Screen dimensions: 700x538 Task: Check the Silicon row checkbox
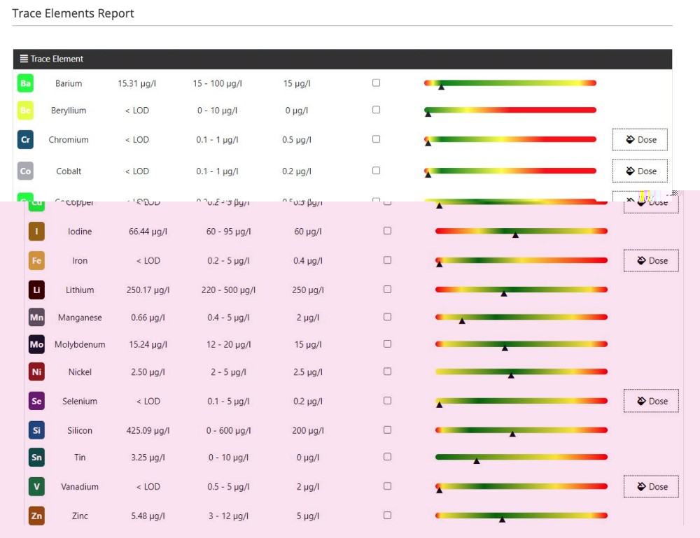pos(388,430)
